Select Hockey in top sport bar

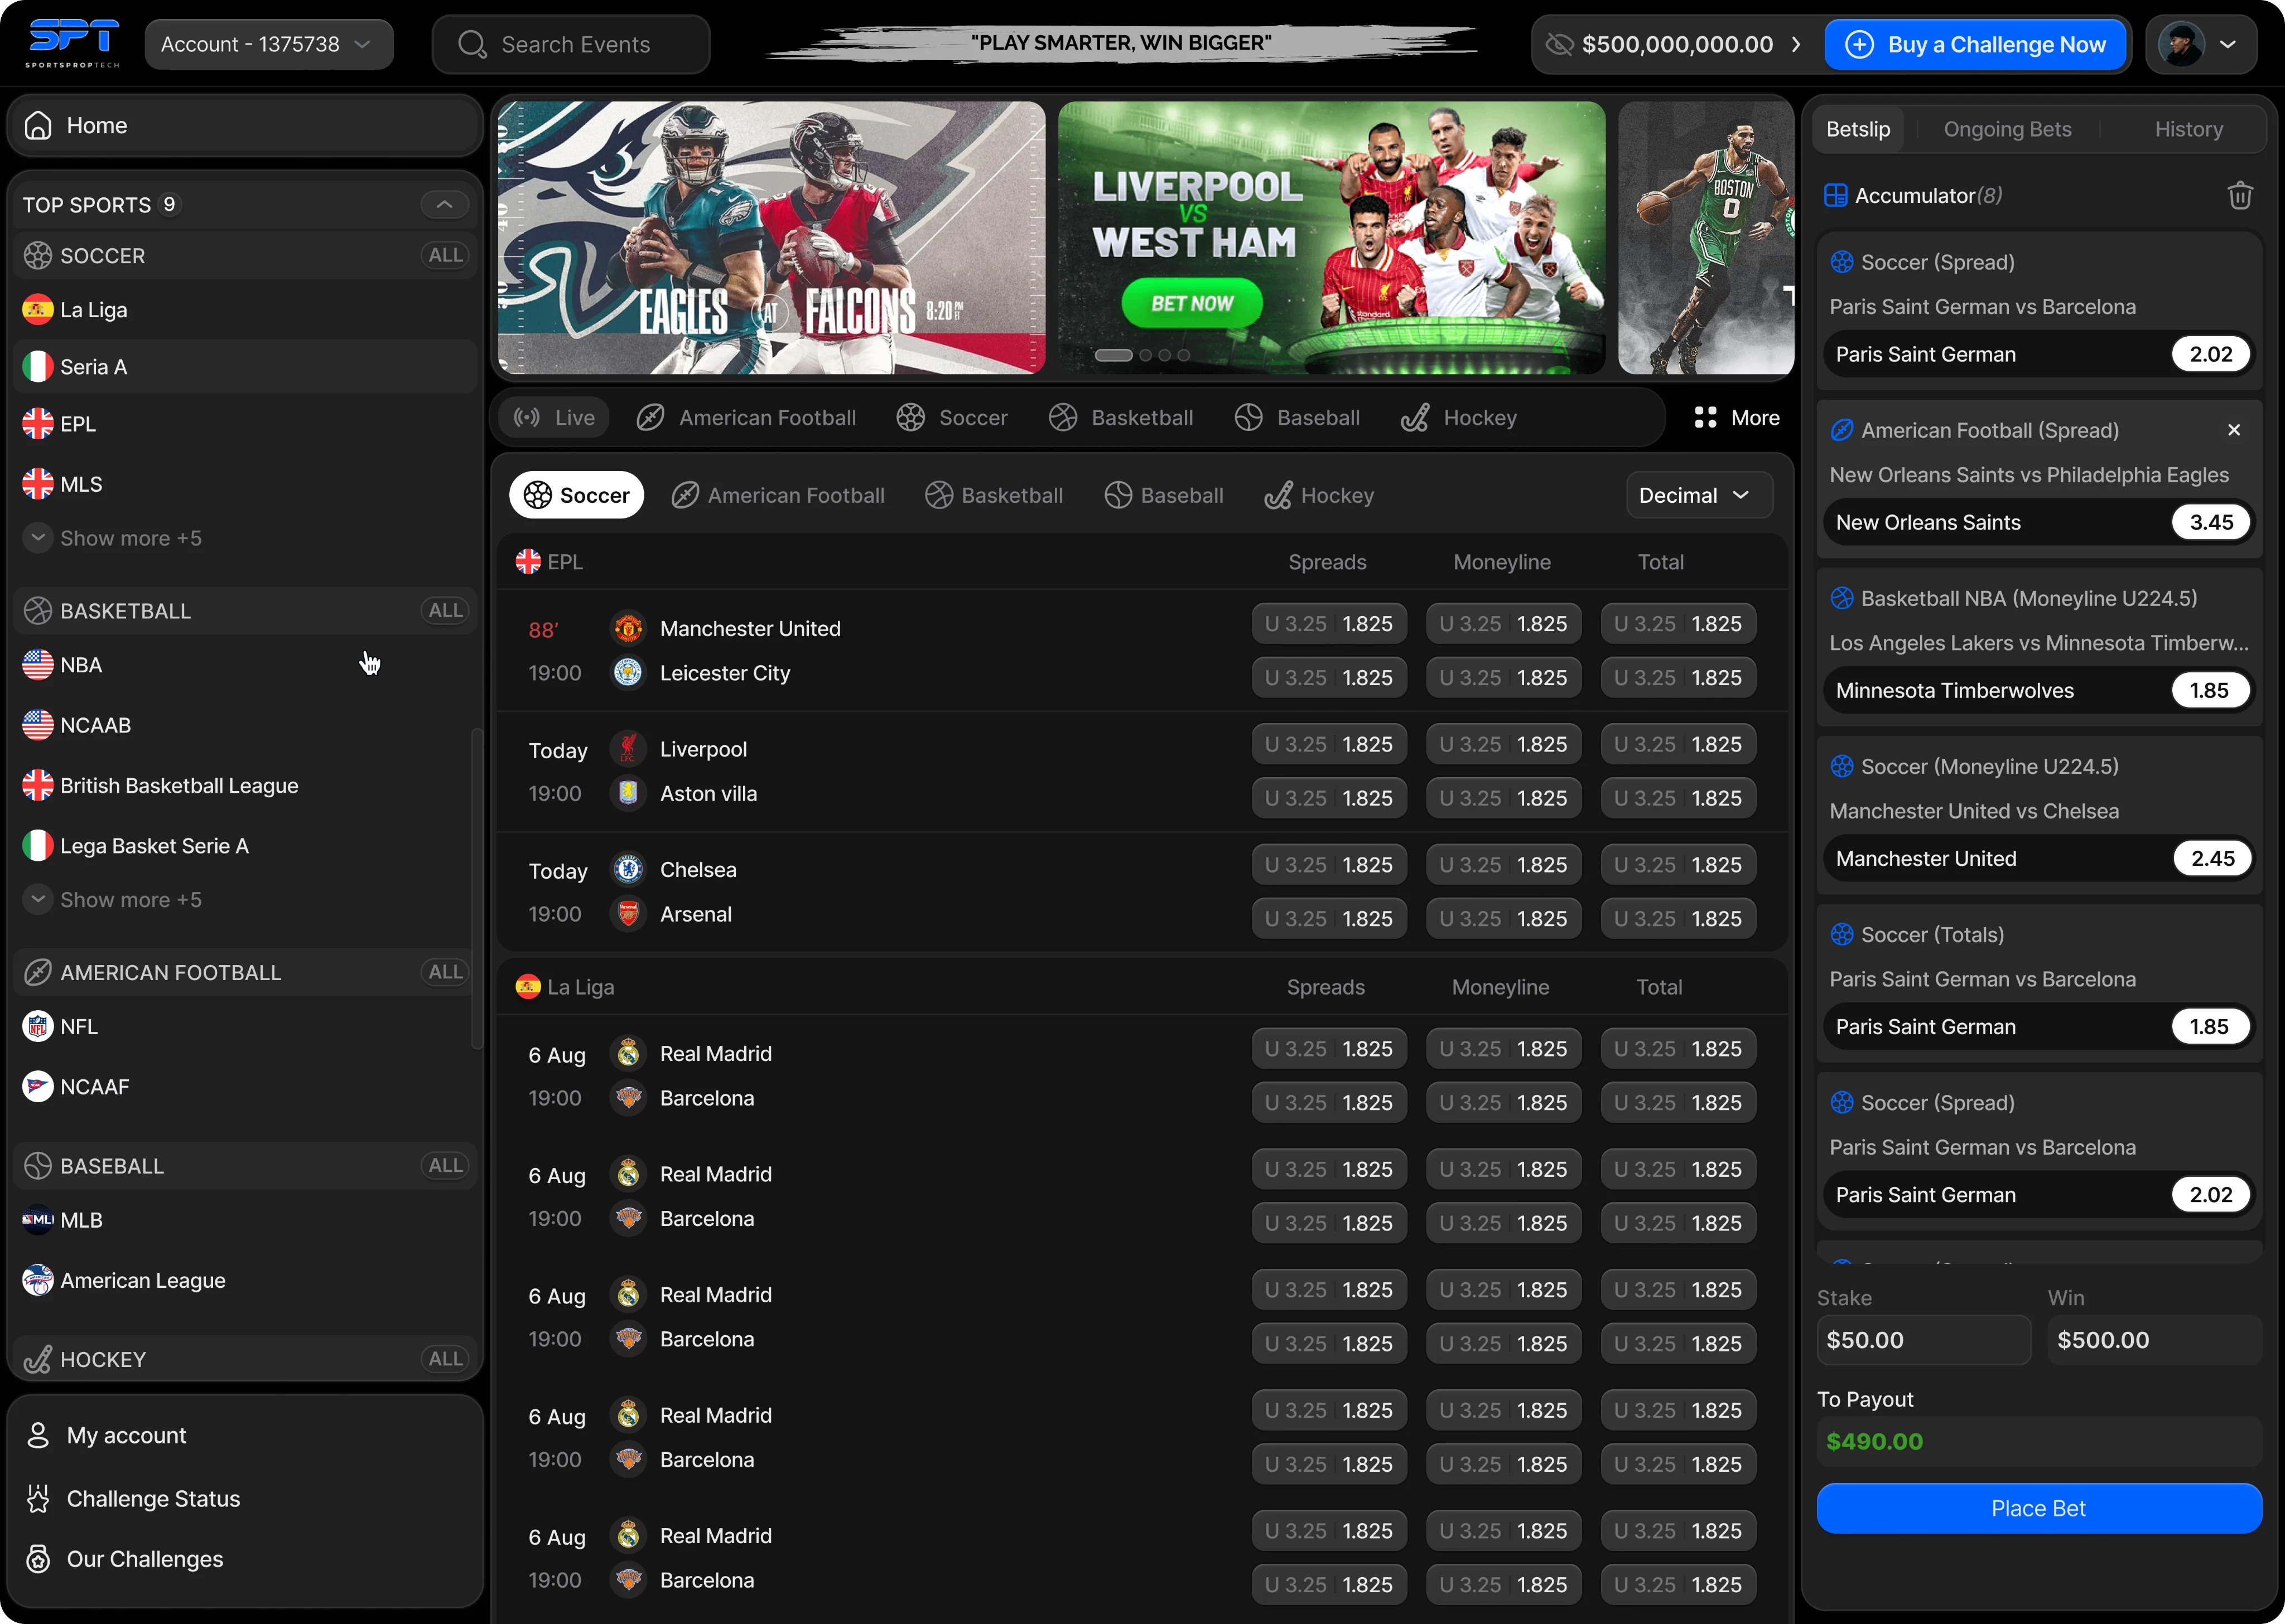tap(1459, 417)
